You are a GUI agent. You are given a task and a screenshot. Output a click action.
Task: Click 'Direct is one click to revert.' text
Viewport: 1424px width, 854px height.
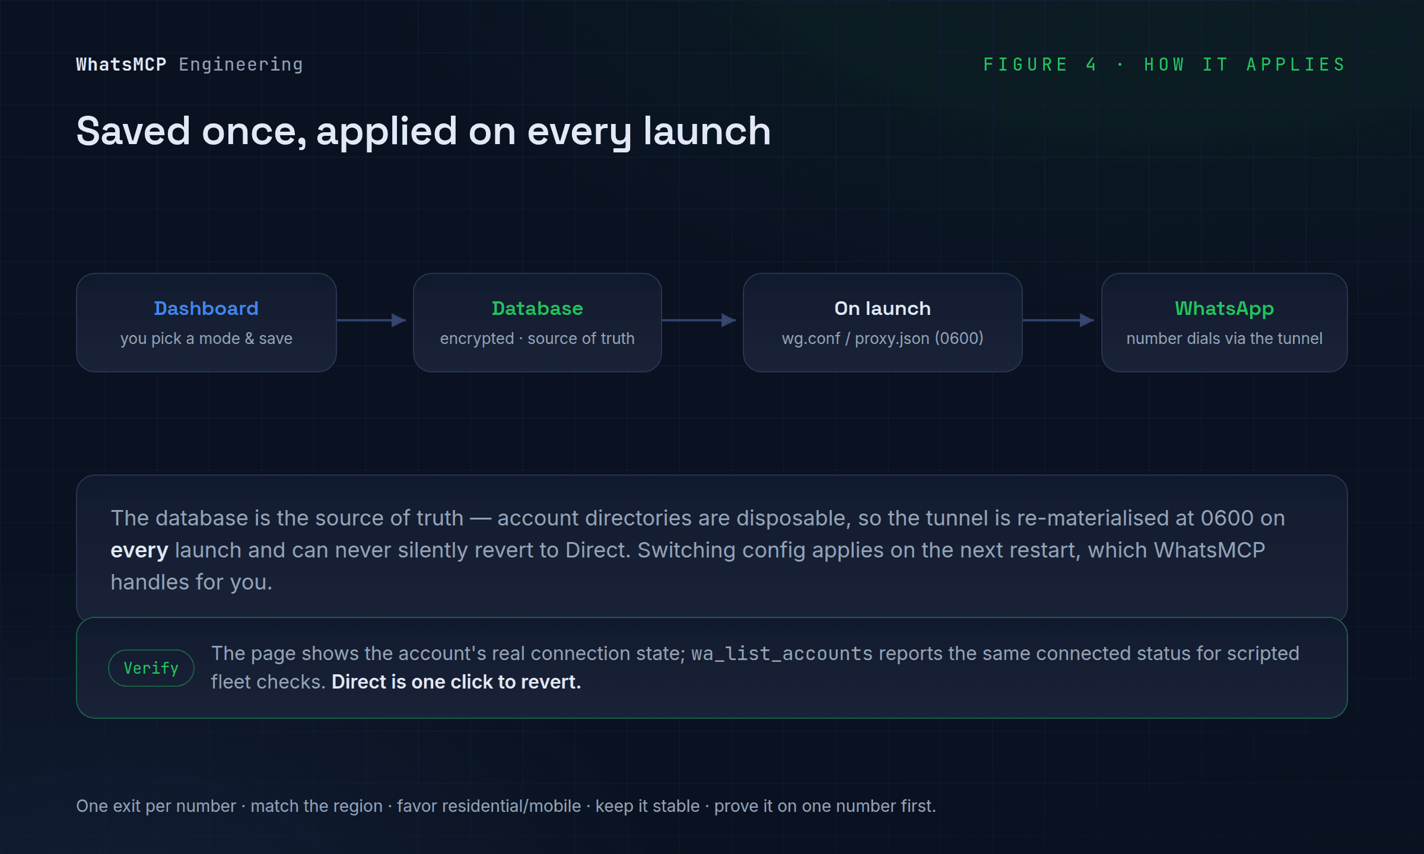click(456, 682)
